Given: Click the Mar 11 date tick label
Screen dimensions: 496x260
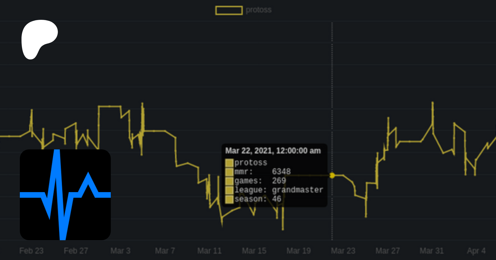Looking at the screenshot, I should [x=209, y=251].
